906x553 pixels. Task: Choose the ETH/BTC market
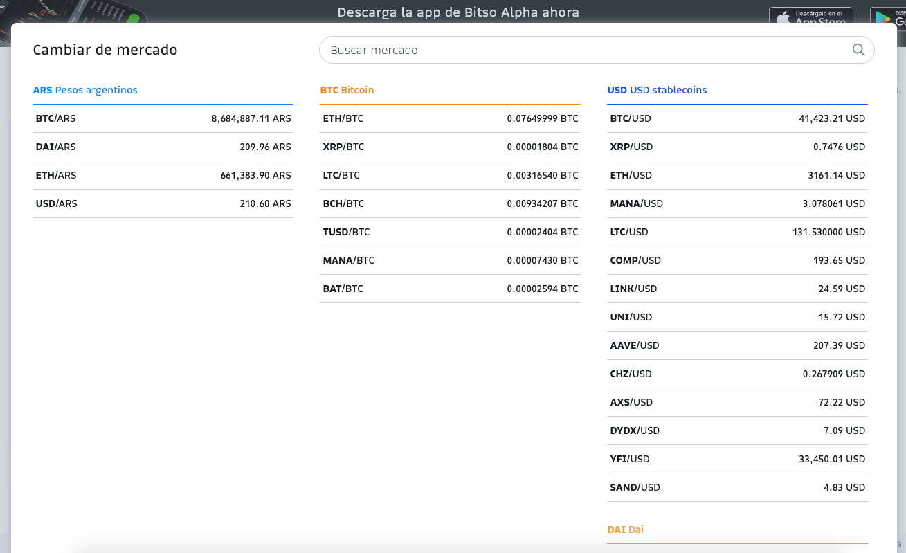coord(450,118)
